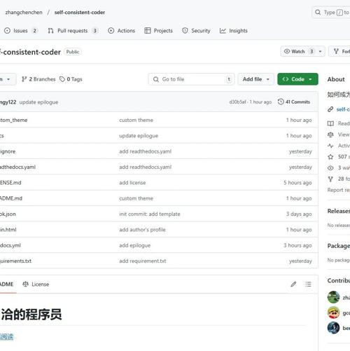Expand the Add file dropdown

tap(256, 79)
